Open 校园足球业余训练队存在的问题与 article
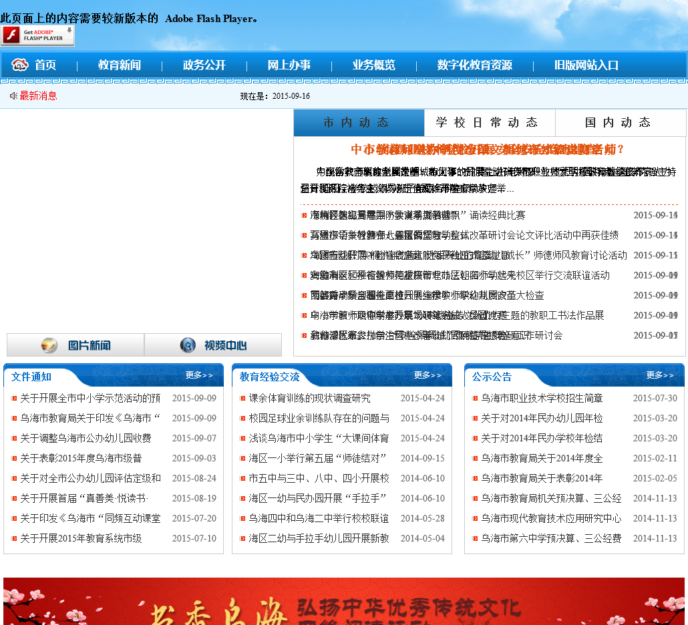 click(x=319, y=419)
